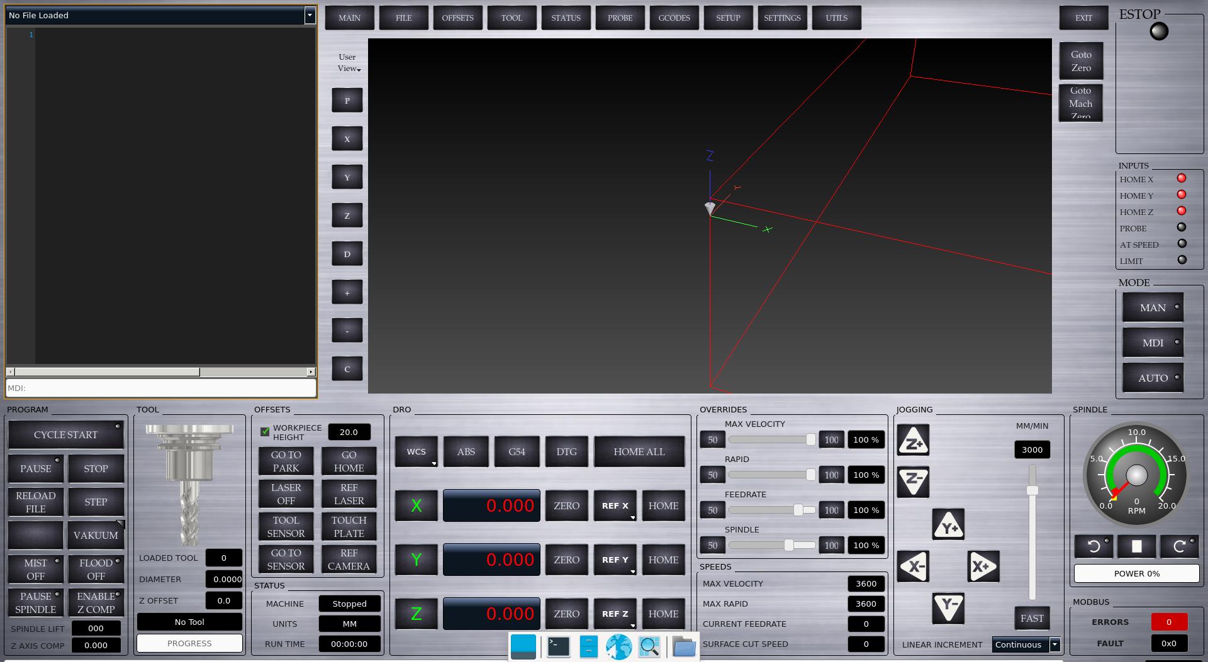Toggle Mist Off coolant button
The width and height of the screenshot is (1208, 662).
pos(36,569)
